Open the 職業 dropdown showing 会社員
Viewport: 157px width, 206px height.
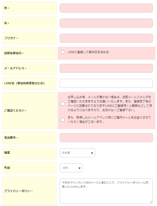[x=77, y=153]
